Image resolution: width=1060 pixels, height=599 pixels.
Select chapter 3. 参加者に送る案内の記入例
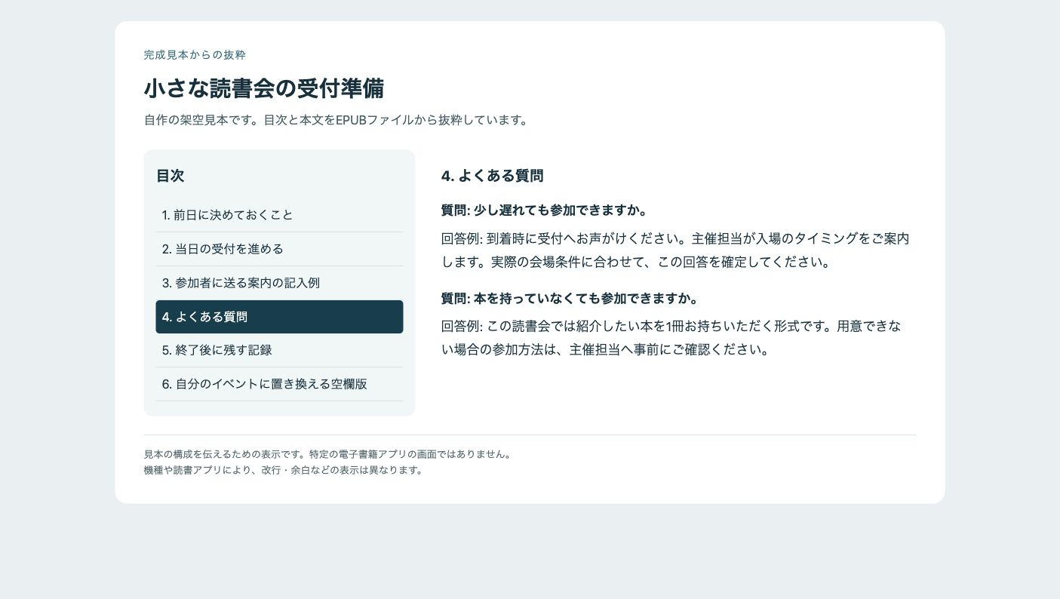coord(279,283)
